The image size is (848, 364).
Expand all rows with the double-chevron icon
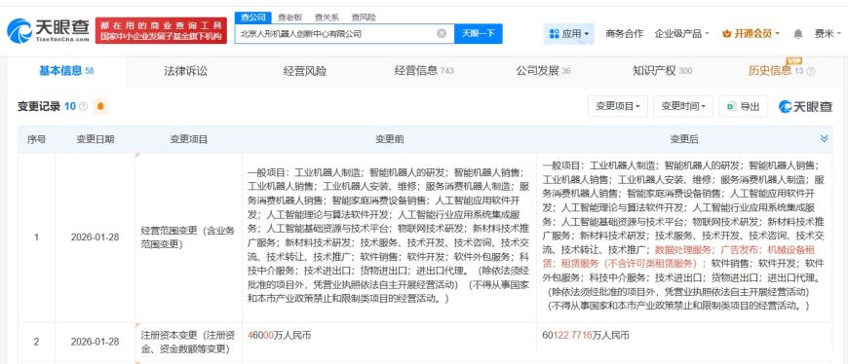point(825,139)
